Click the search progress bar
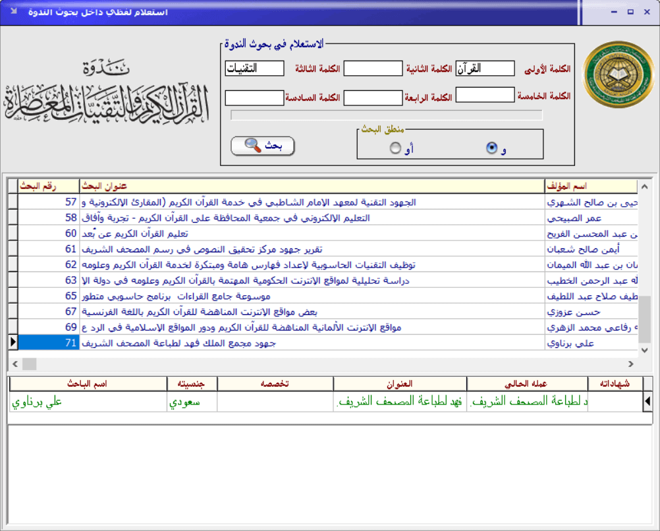The image size is (660, 531). click(x=387, y=115)
